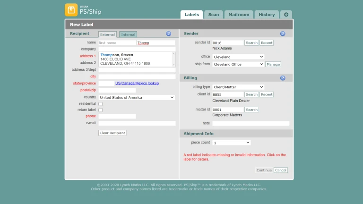Viewport: 363px width, 204px height.
Task: Click Search next to client id
Action: (251, 94)
